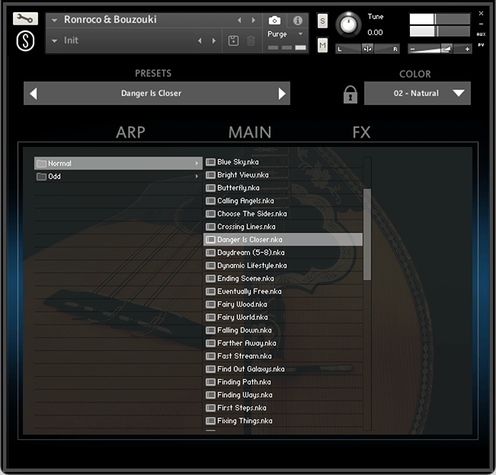Go to previous preset with left arrow
This screenshot has height=475, width=496.
point(33,94)
